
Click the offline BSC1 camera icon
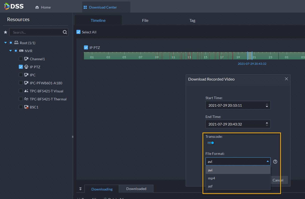click(x=26, y=107)
